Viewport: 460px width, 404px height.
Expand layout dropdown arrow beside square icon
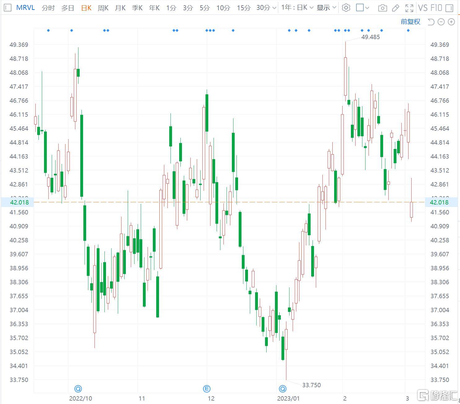pos(367,8)
